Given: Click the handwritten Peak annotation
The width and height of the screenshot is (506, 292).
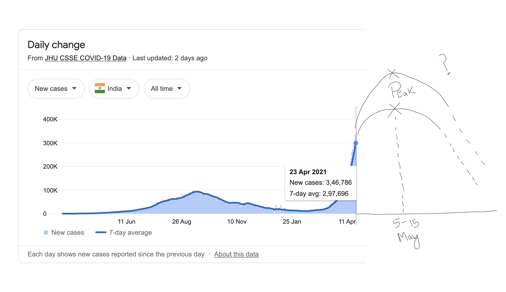Looking at the screenshot, I should (x=402, y=90).
